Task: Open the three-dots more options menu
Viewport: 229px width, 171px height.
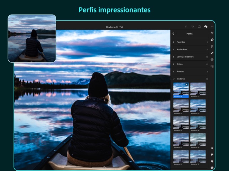Action: pos(212,27)
